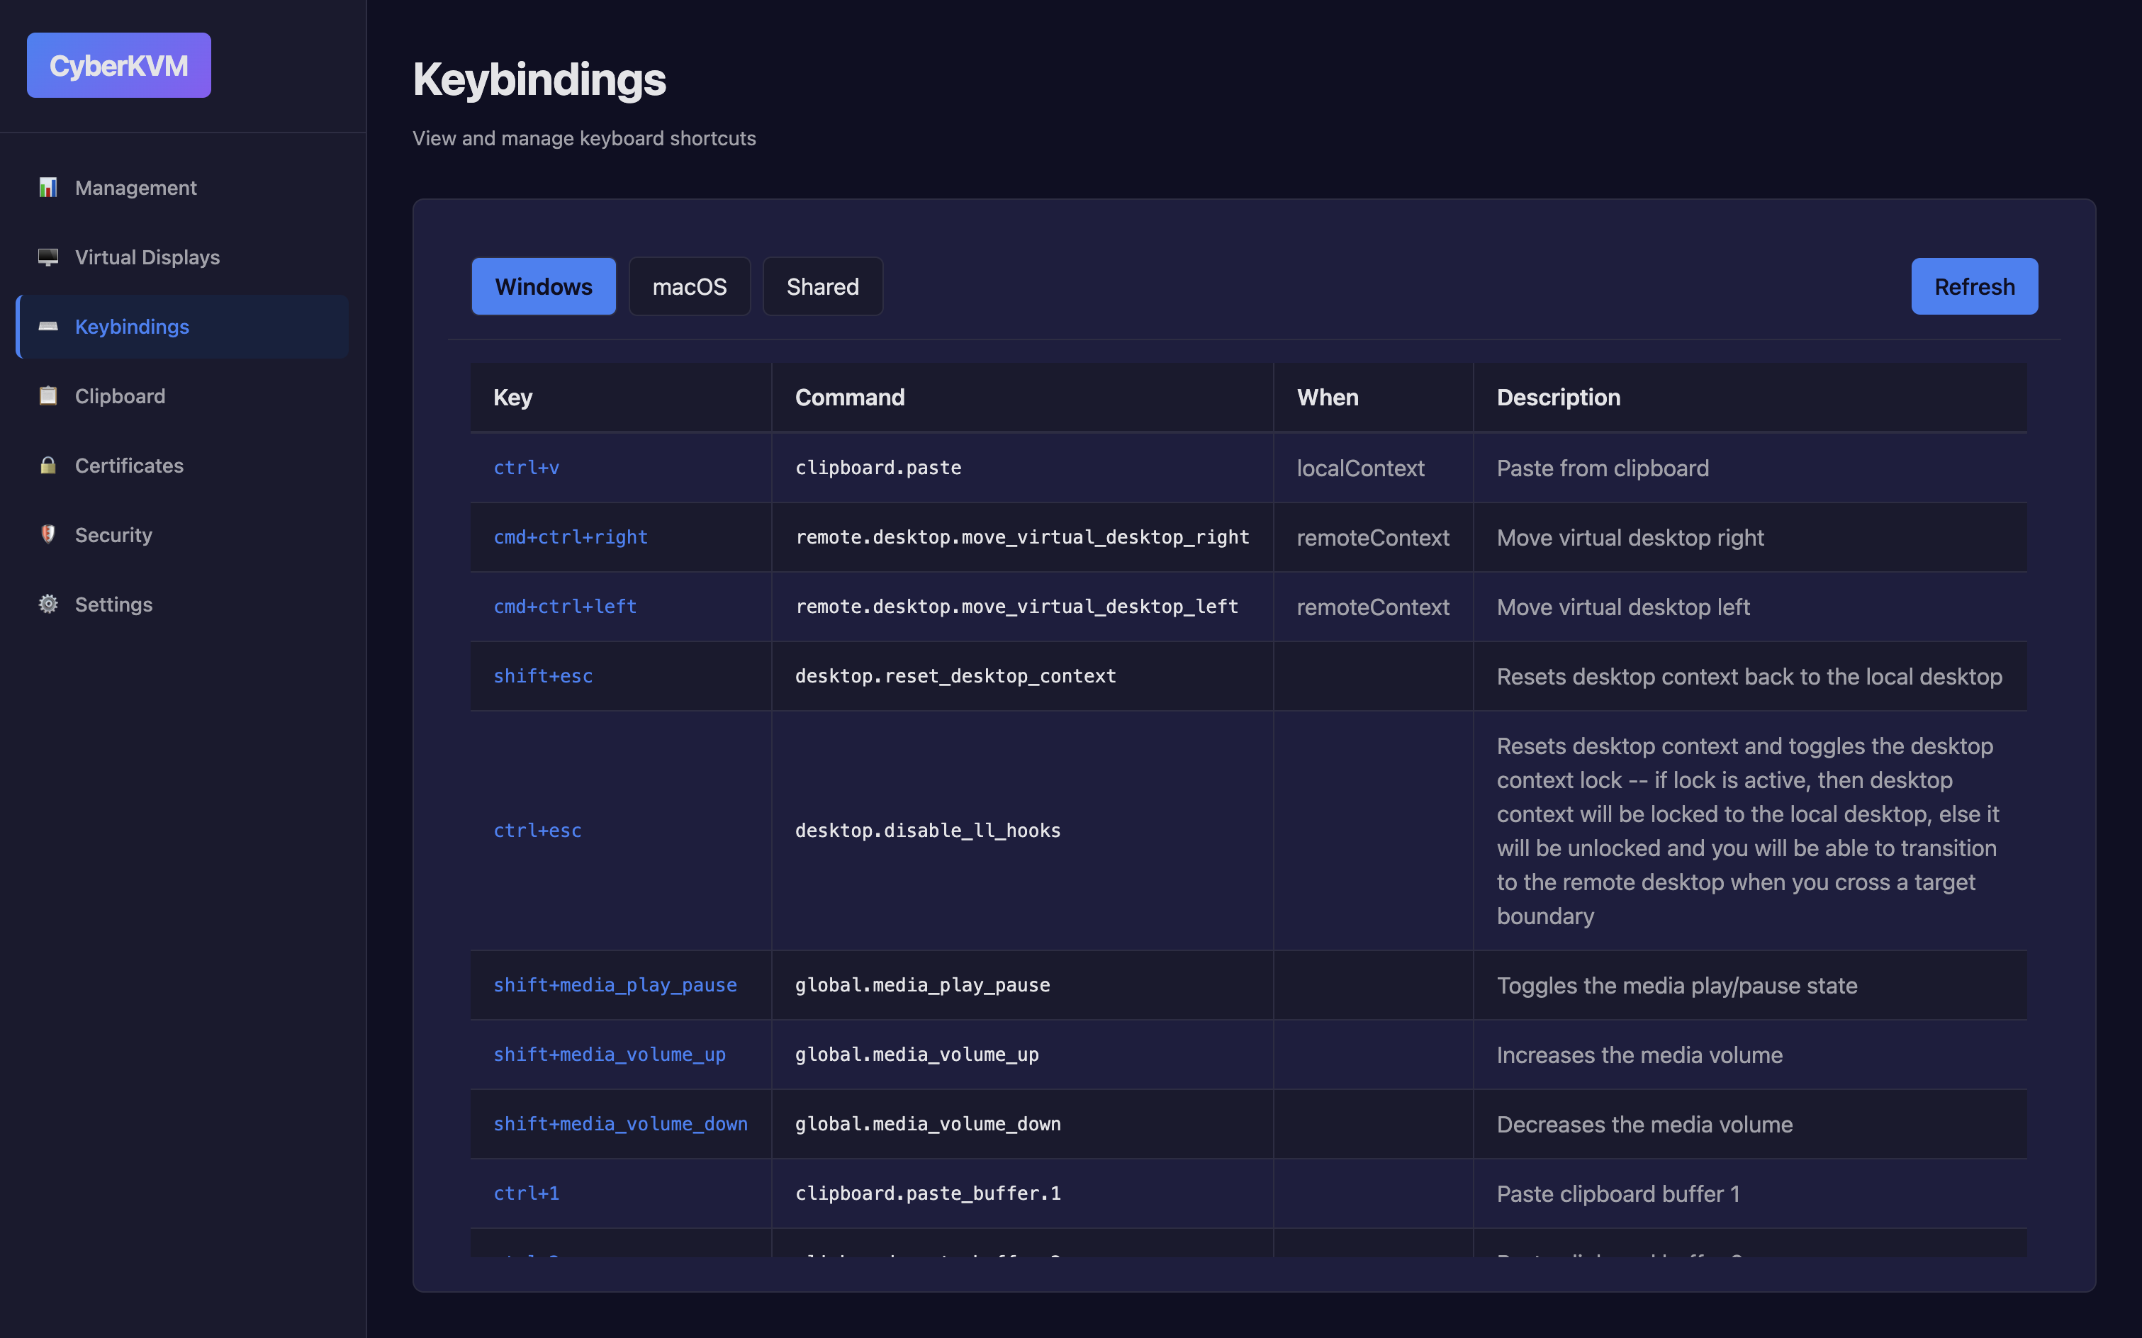Click the ctrl+1 paste buffer keybinding
Image resolution: width=2142 pixels, height=1338 pixels.
pyautogui.click(x=527, y=1193)
